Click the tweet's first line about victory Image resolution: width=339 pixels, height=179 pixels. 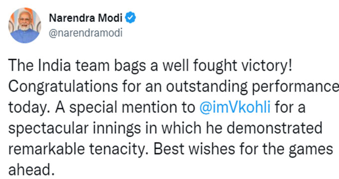(x=150, y=66)
